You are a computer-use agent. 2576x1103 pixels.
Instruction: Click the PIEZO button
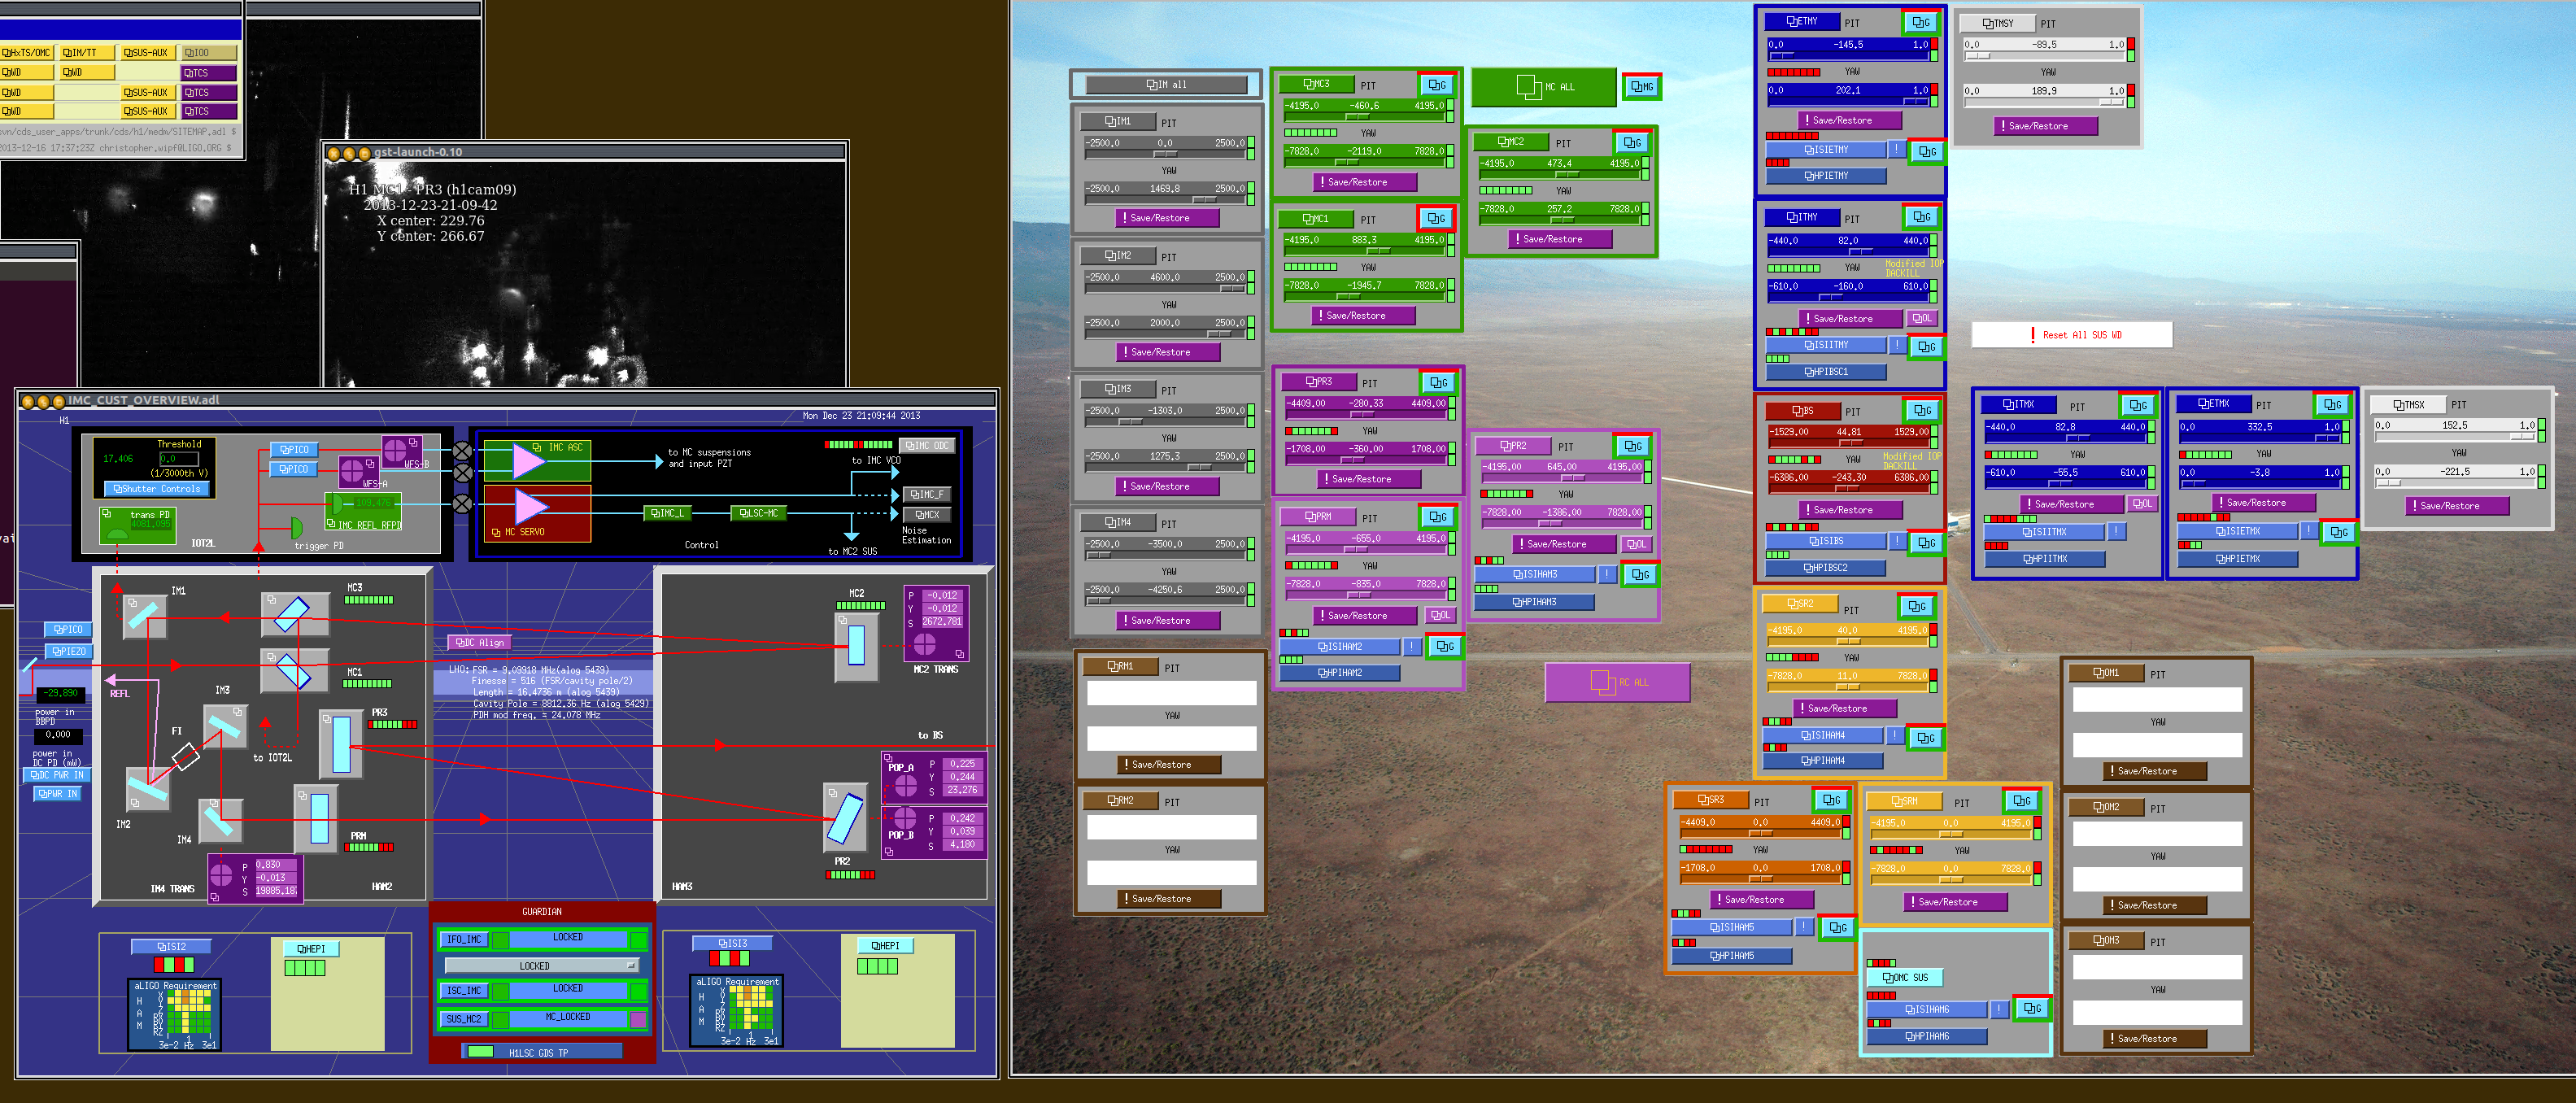point(68,651)
